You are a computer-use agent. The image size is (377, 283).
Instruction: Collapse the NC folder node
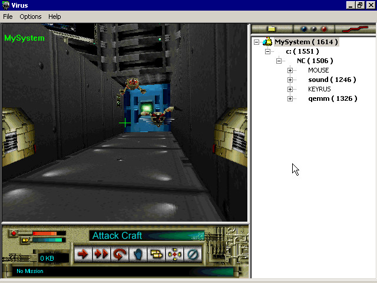point(279,61)
